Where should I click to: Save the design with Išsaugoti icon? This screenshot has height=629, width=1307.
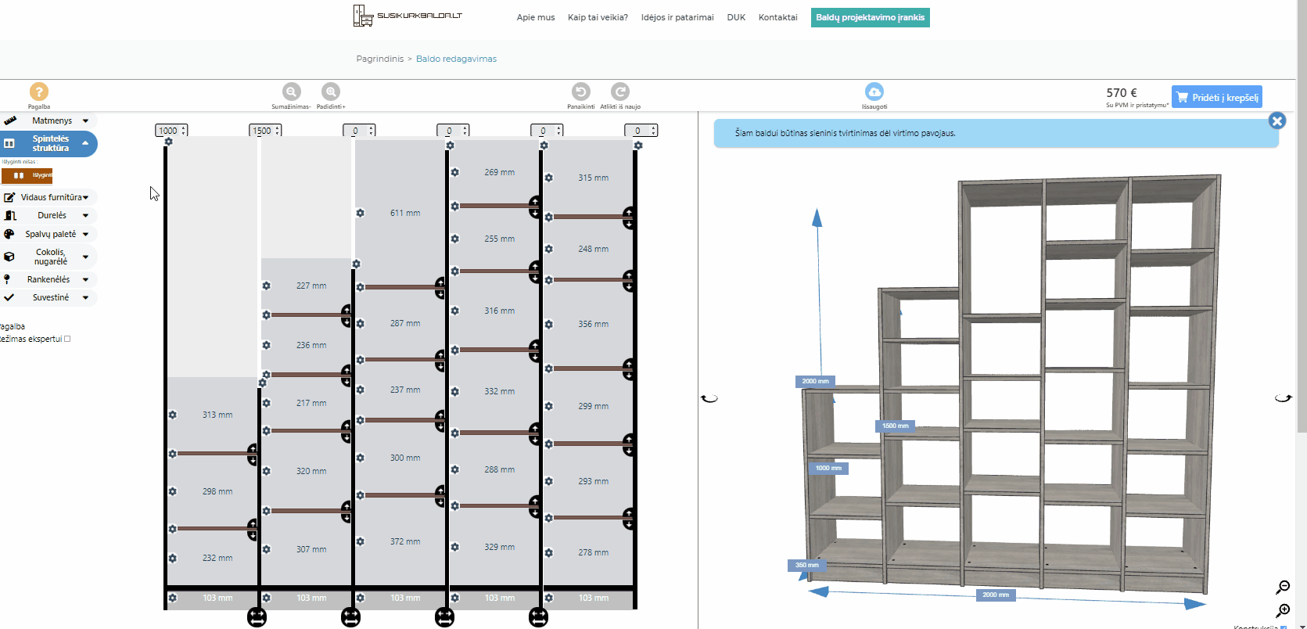(874, 92)
